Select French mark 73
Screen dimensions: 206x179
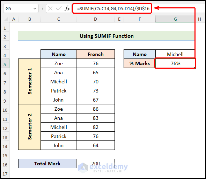(x=96, y=91)
